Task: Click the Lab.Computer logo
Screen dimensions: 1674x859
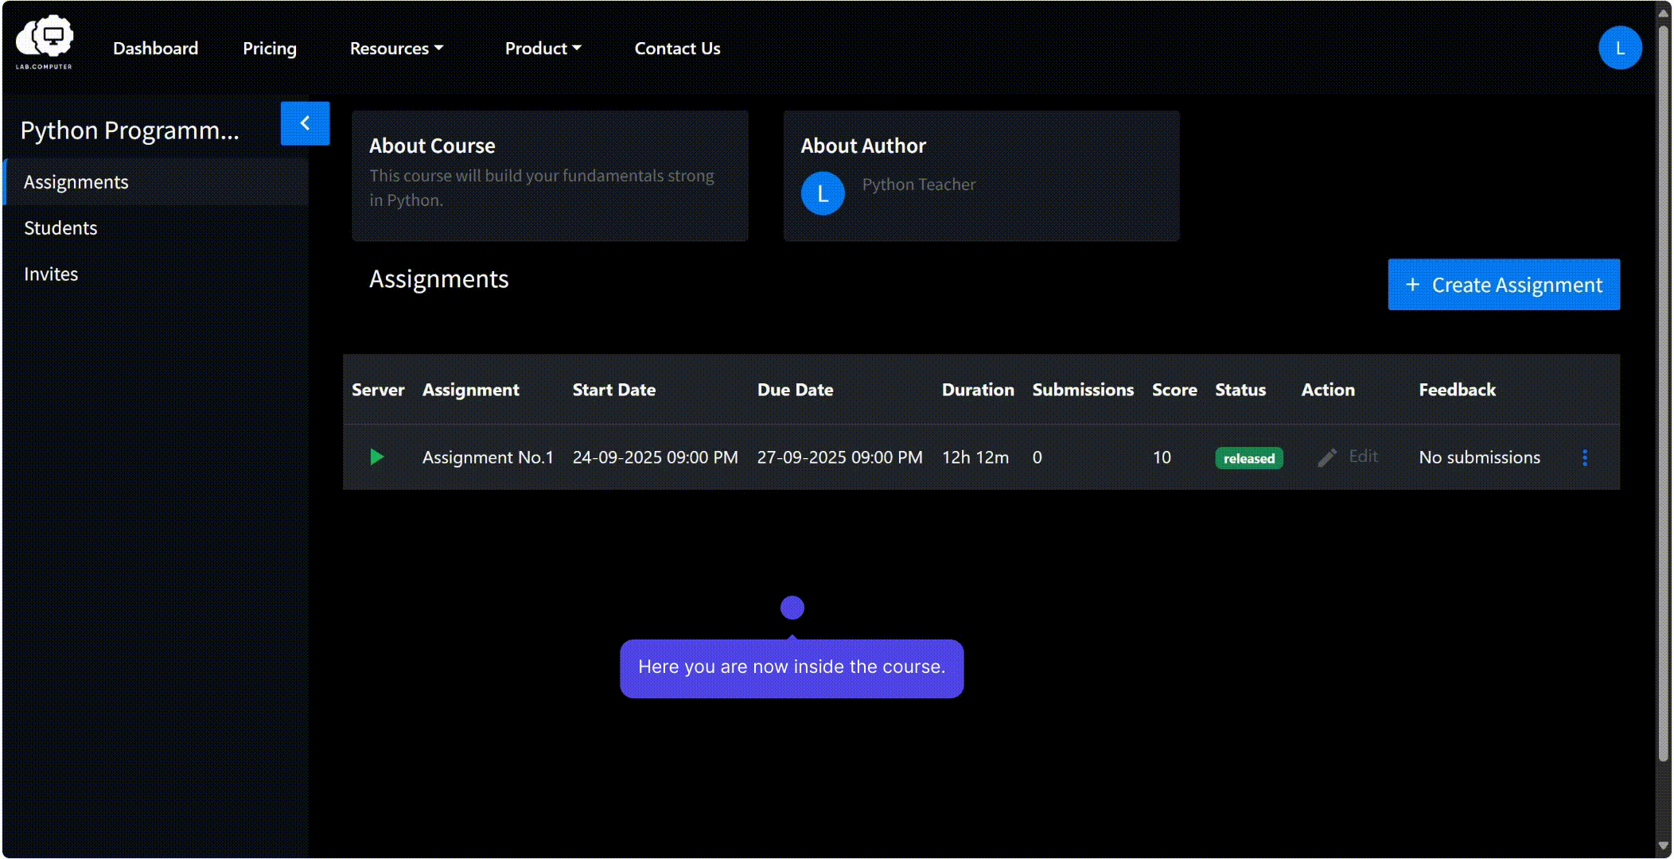Action: (45, 43)
